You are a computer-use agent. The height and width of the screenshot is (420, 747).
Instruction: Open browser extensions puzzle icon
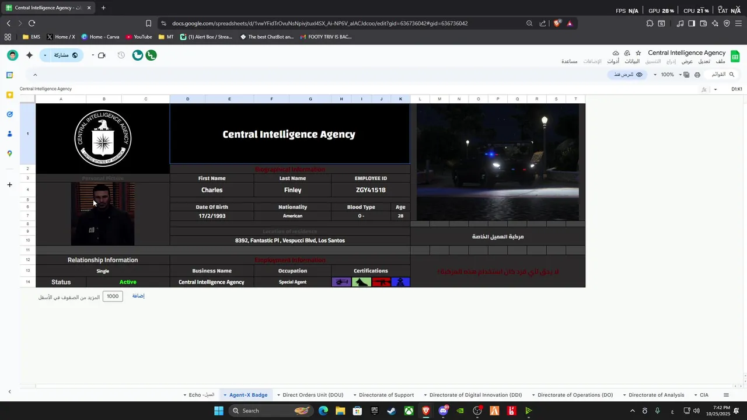(x=650, y=23)
